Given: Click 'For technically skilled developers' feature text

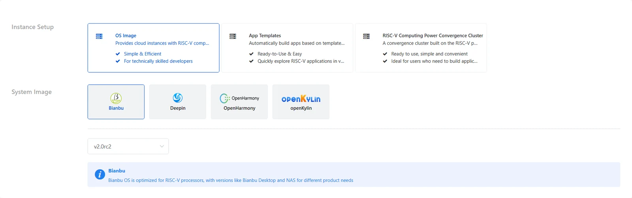Looking at the screenshot, I should (x=158, y=61).
